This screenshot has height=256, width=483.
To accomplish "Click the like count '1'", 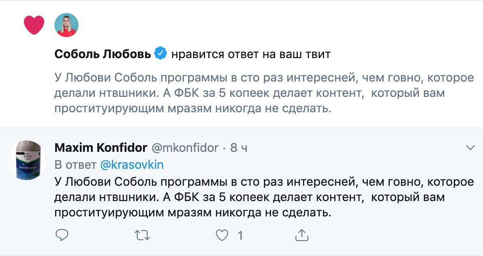I will [x=240, y=235].
